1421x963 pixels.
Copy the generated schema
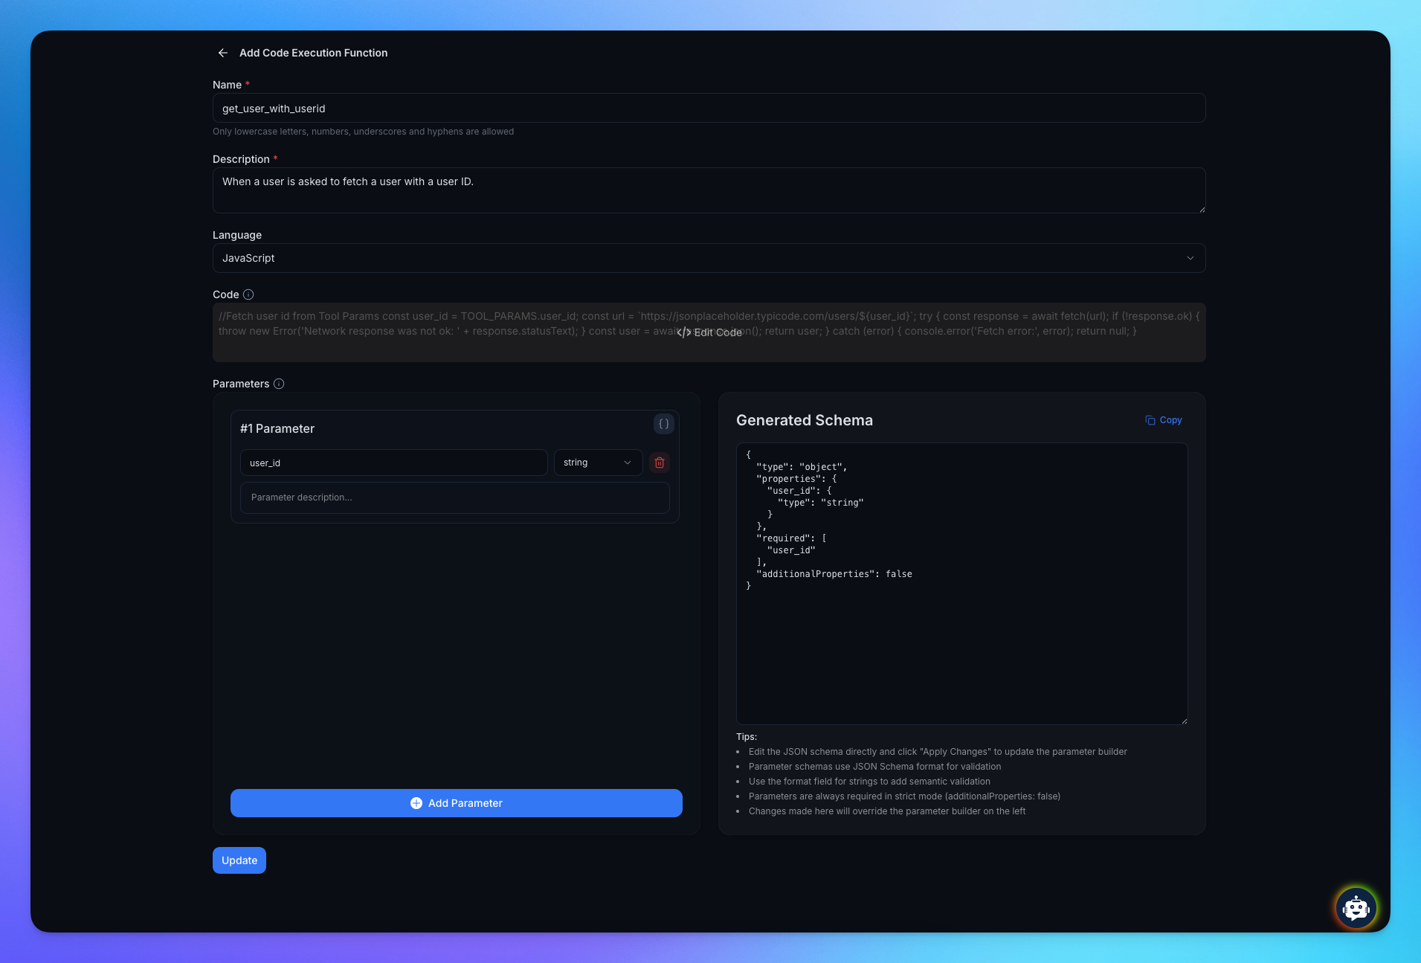(1164, 420)
